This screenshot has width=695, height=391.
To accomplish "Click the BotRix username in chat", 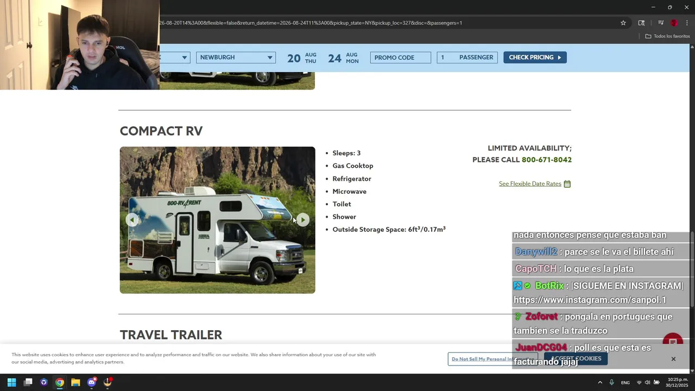I will (x=549, y=286).
